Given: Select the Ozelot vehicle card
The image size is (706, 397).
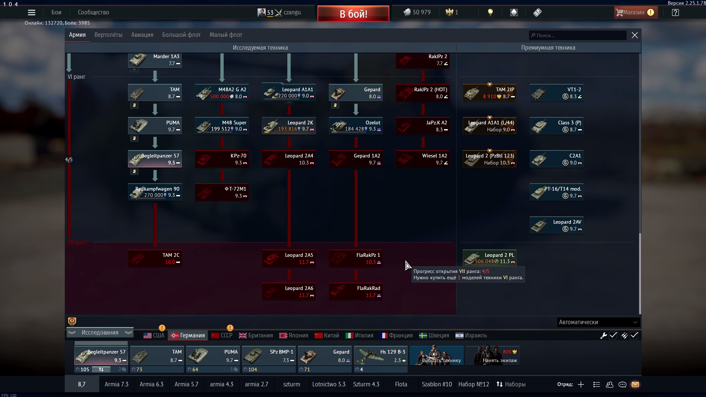Looking at the screenshot, I should coord(356,126).
